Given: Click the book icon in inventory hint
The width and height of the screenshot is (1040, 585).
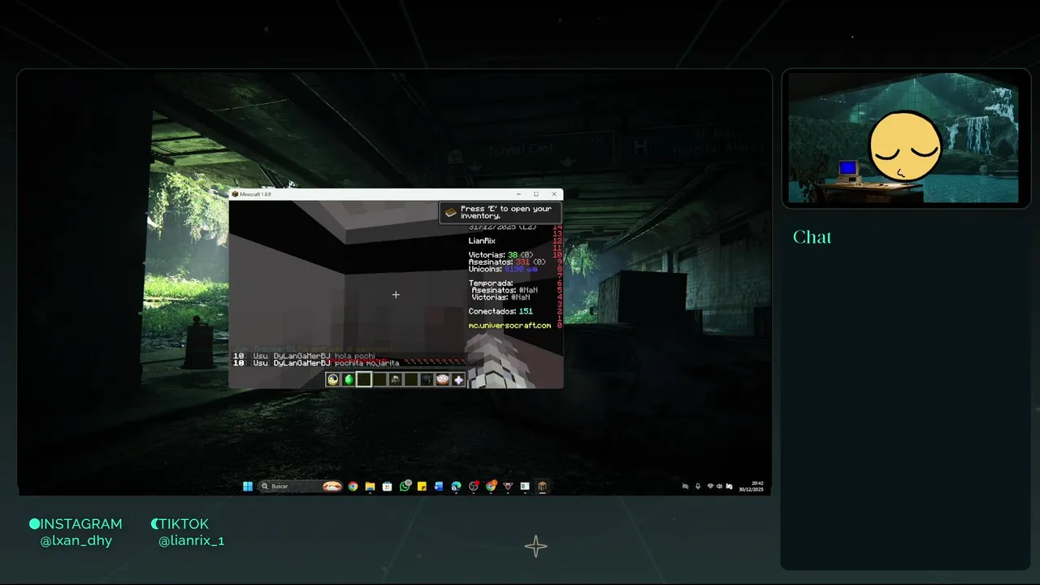Looking at the screenshot, I should [x=451, y=212].
